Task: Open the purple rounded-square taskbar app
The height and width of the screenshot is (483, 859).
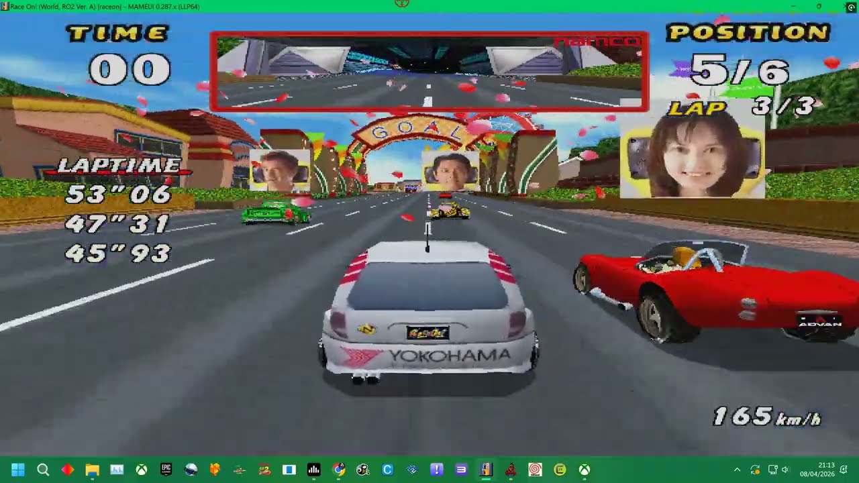Action: [461, 470]
